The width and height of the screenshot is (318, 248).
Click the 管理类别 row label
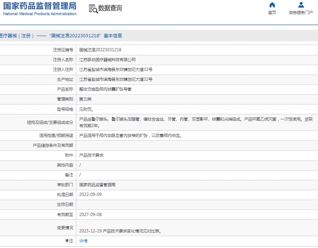pos(65,99)
